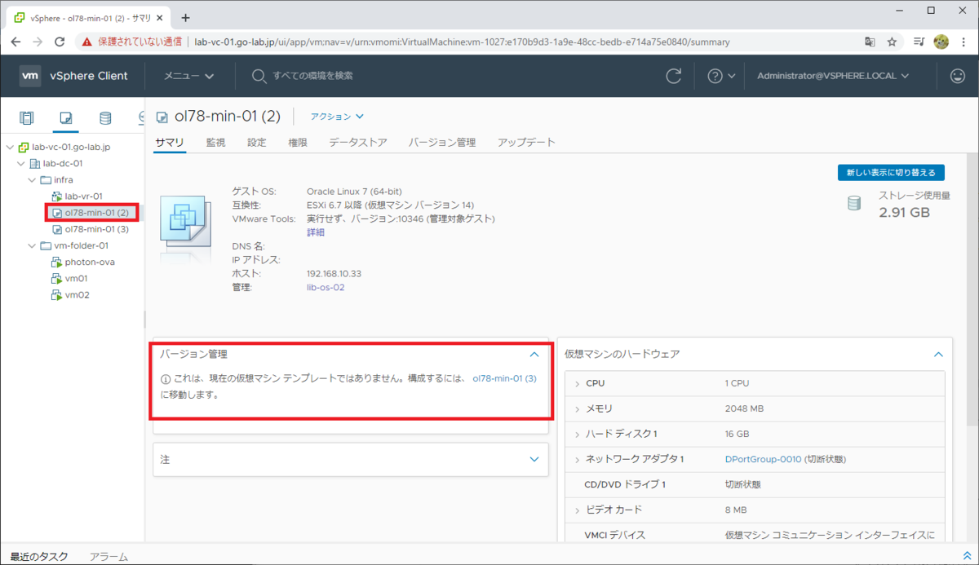
Task: Switch to the 監視 tab
Action: click(x=215, y=142)
